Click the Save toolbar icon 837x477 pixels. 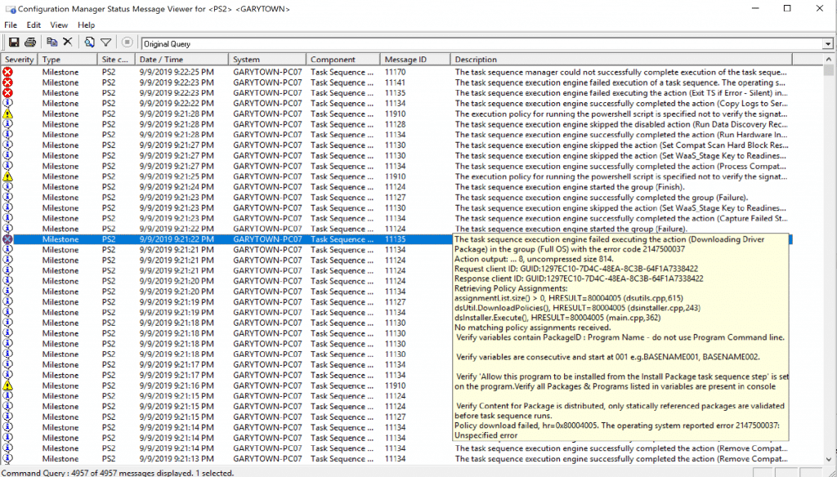point(13,42)
